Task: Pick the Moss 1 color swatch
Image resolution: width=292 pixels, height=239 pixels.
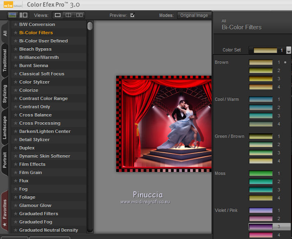Action: (261, 173)
